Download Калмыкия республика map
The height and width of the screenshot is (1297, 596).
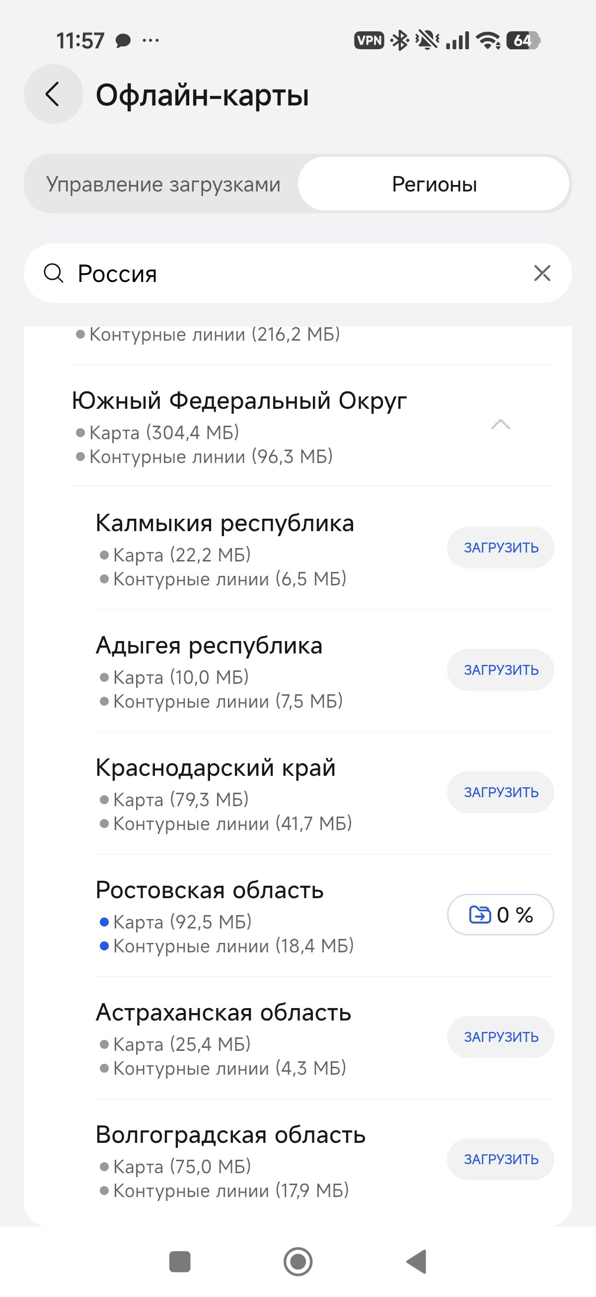pyautogui.click(x=501, y=548)
